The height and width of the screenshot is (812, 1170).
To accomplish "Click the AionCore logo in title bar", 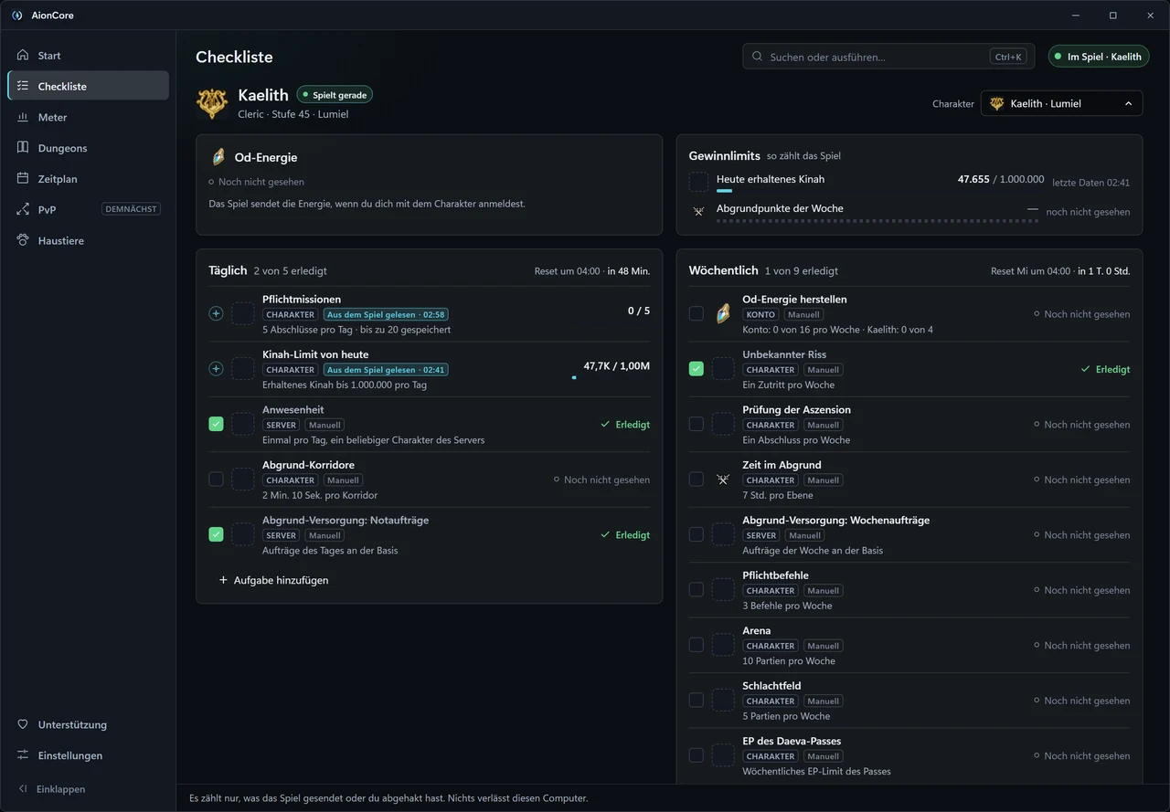I will 16,16.
